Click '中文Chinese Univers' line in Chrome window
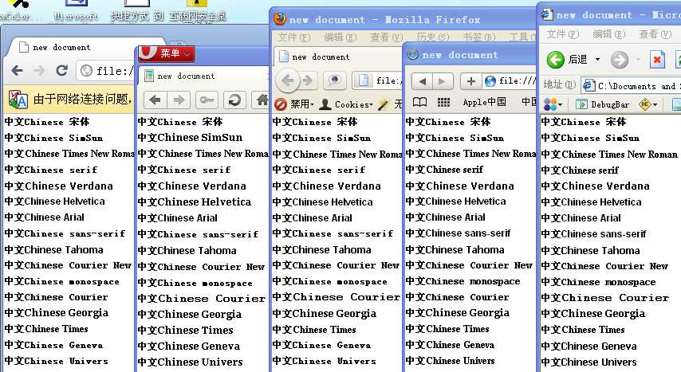681x372 pixels. (x=57, y=361)
